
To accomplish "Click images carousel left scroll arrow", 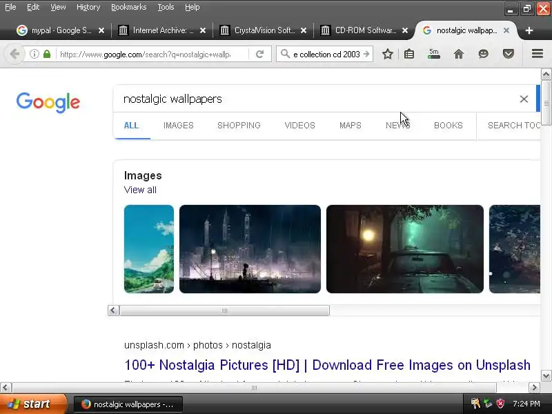I will coord(113,310).
